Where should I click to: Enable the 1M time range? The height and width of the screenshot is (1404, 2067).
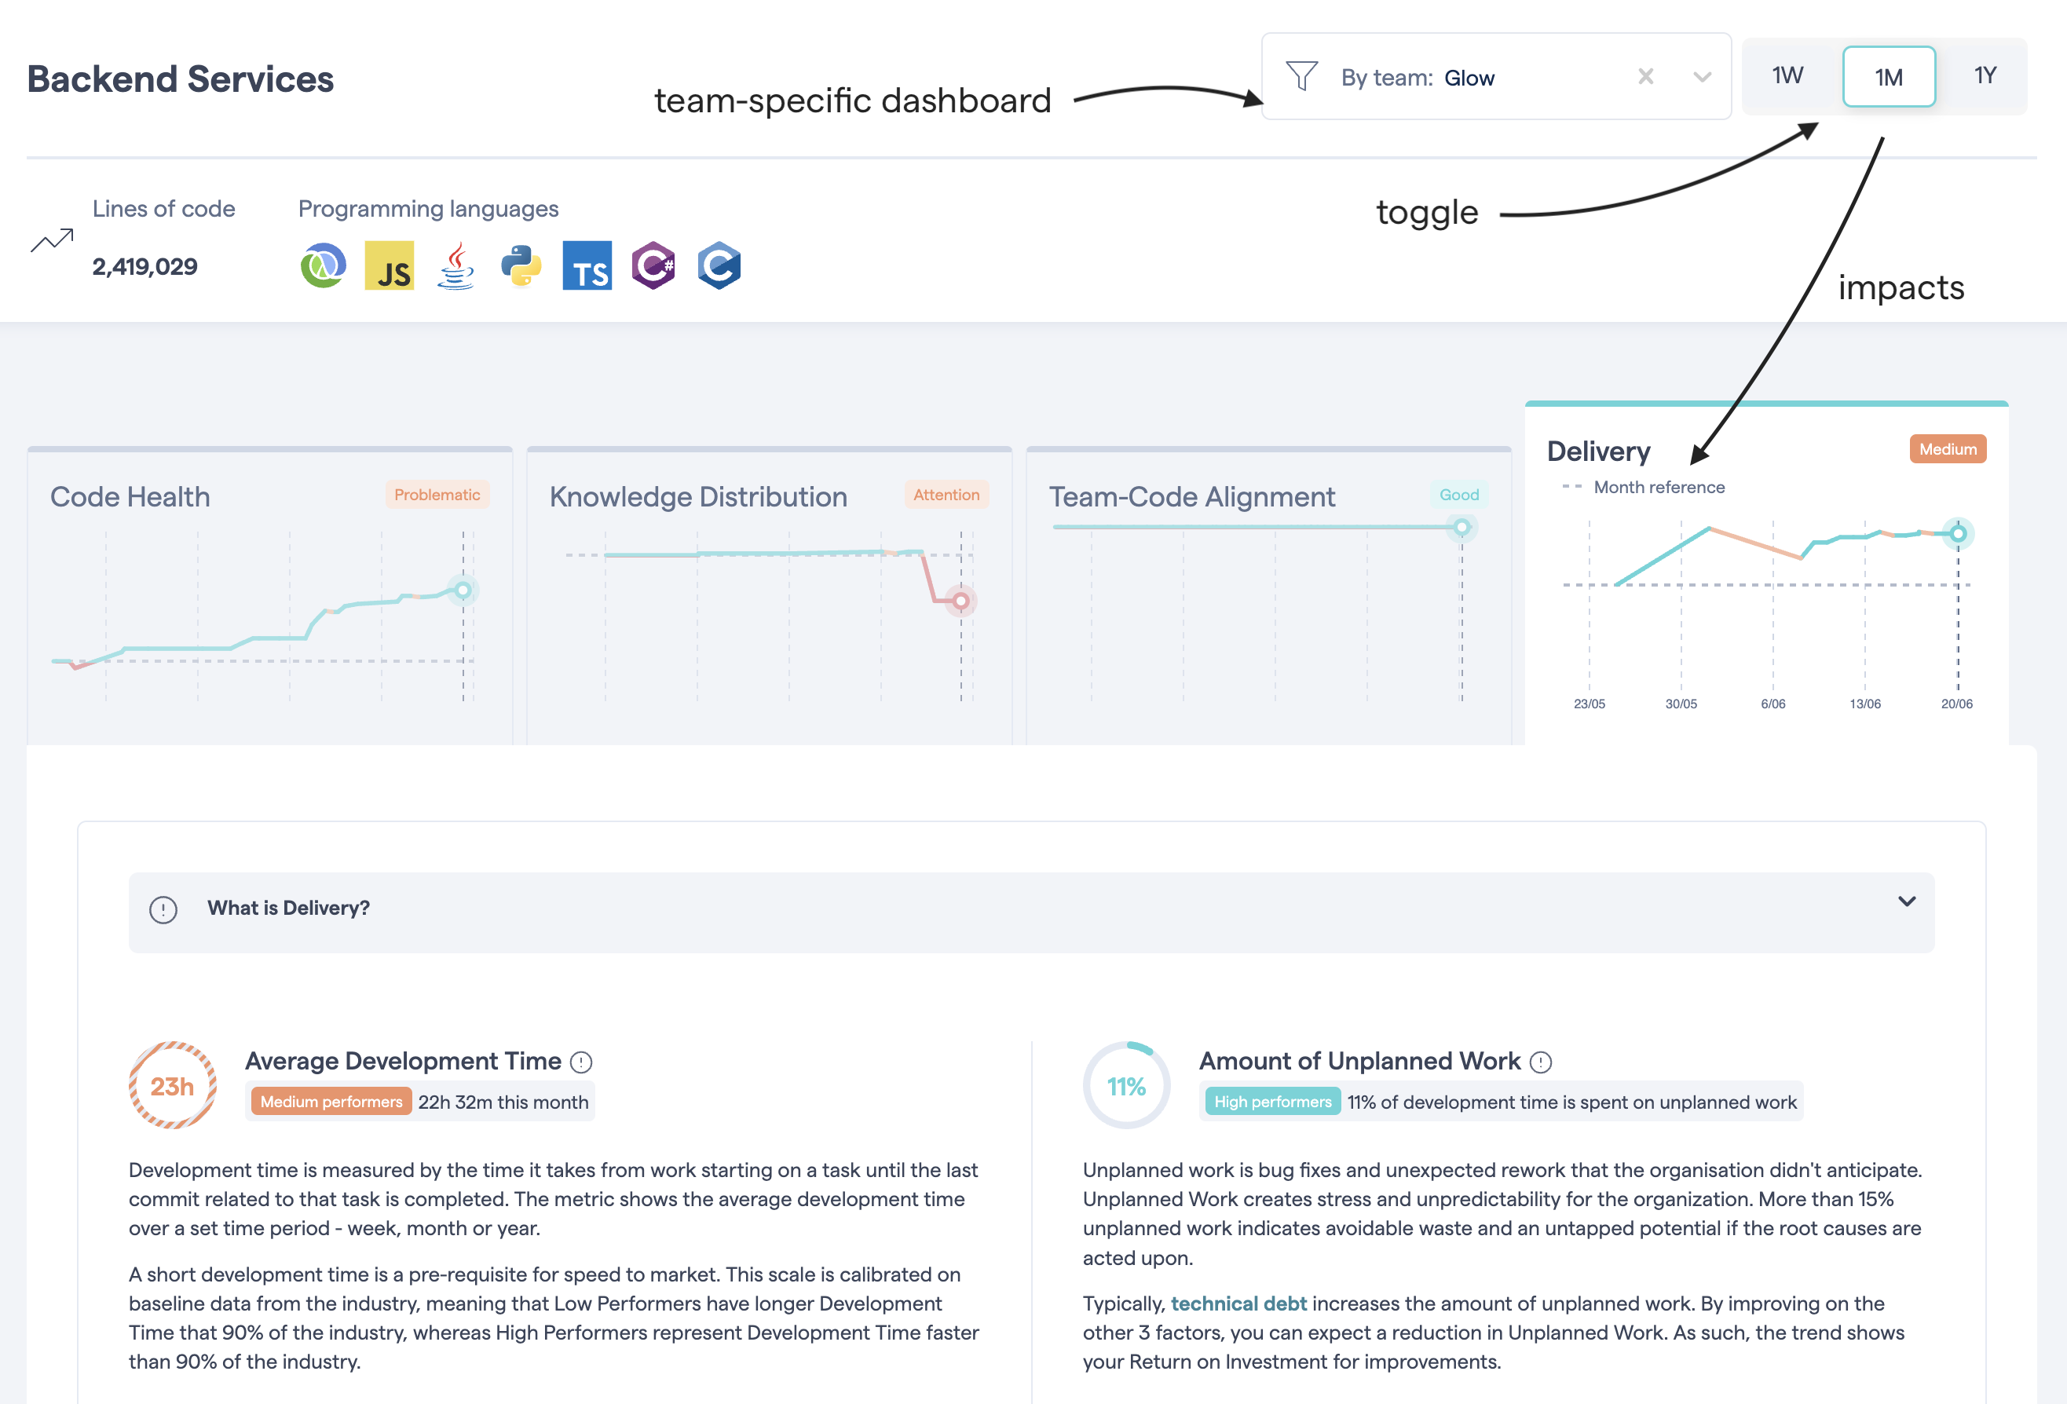[1888, 75]
